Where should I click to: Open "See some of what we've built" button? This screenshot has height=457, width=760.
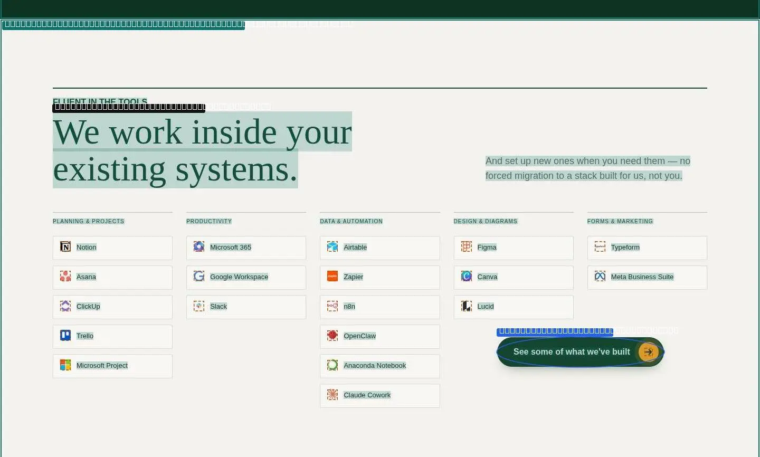coord(581,352)
